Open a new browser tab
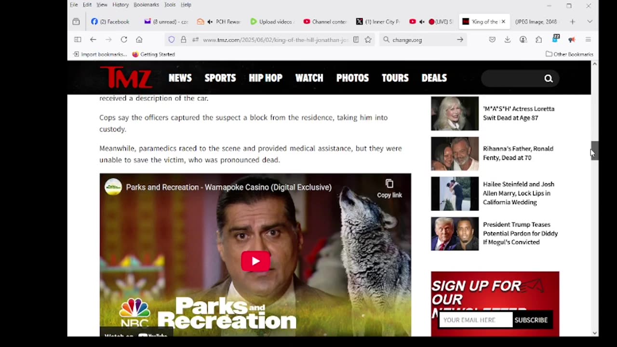Image resolution: width=617 pixels, height=347 pixels. [x=572, y=22]
